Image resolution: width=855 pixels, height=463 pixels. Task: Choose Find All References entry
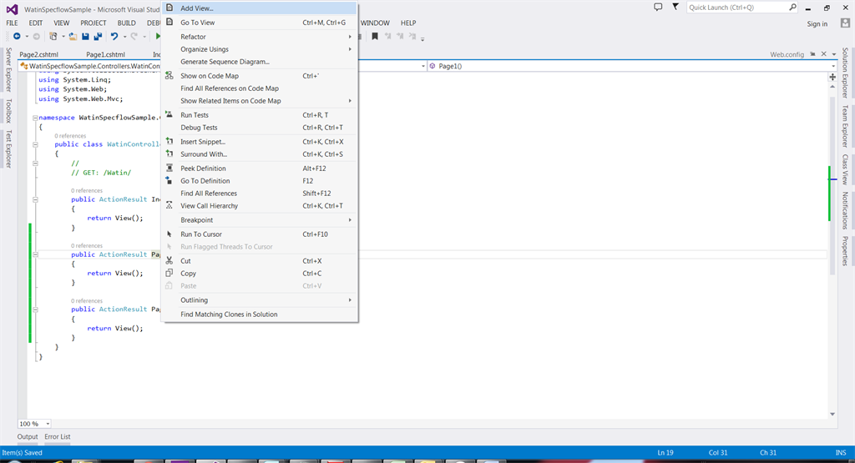click(x=260, y=194)
